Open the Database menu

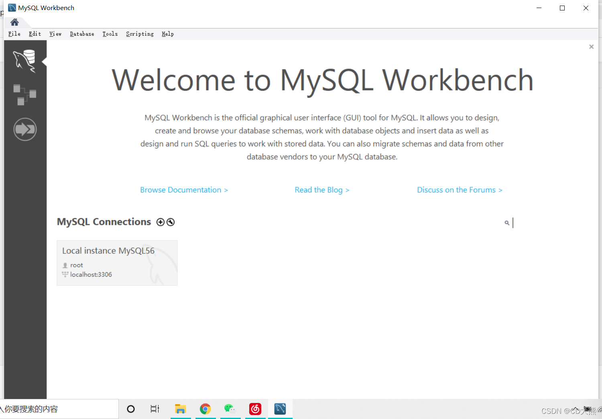tap(82, 34)
